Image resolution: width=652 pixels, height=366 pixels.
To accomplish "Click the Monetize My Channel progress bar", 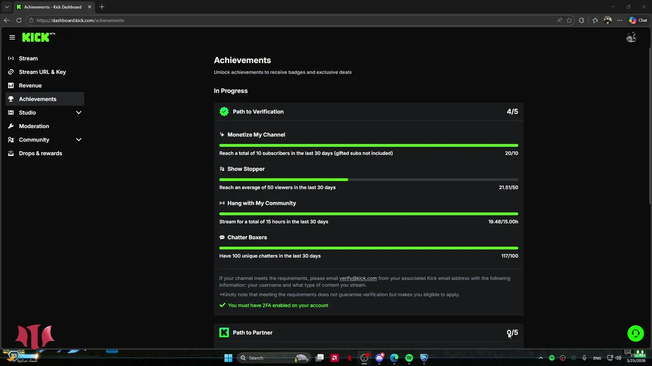I will (369, 145).
